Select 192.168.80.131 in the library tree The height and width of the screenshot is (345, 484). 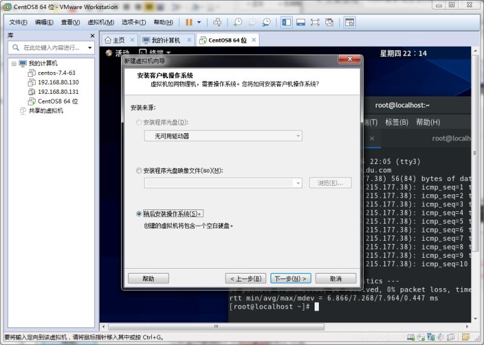tap(58, 92)
